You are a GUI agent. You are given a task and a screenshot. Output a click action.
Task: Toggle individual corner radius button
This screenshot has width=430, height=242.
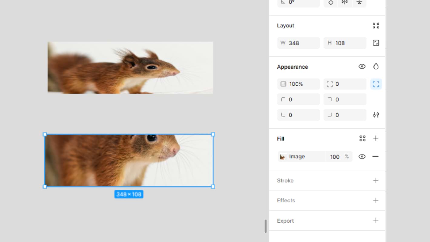tap(376, 84)
